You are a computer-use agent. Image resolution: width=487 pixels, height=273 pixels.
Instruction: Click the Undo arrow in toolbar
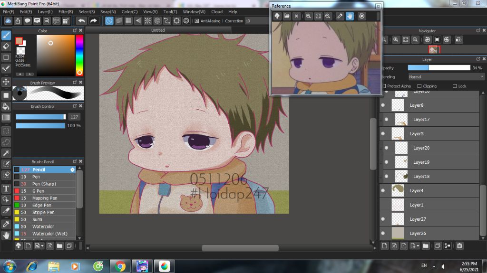pos(82,21)
